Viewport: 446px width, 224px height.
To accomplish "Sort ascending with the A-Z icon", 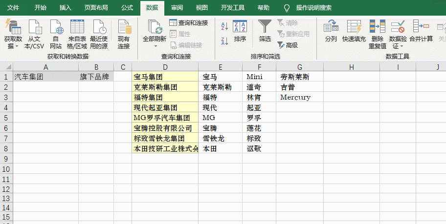I will pyautogui.click(x=224, y=26).
